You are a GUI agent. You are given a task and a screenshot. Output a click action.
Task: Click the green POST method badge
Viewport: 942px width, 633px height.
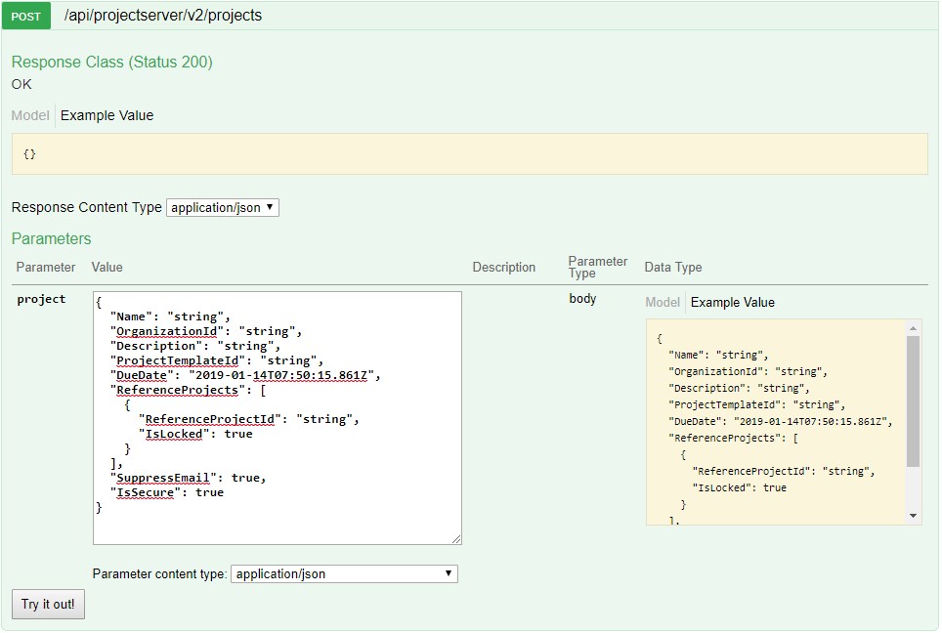[25, 16]
